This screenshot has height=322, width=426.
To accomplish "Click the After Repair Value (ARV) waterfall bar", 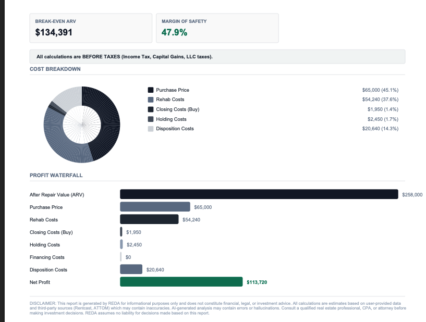I will pos(259,194).
